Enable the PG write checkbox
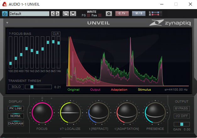The width and height of the screenshot is (197, 138). coord(89,15)
